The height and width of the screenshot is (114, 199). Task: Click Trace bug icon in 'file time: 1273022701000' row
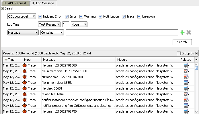(x=25, y=65)
